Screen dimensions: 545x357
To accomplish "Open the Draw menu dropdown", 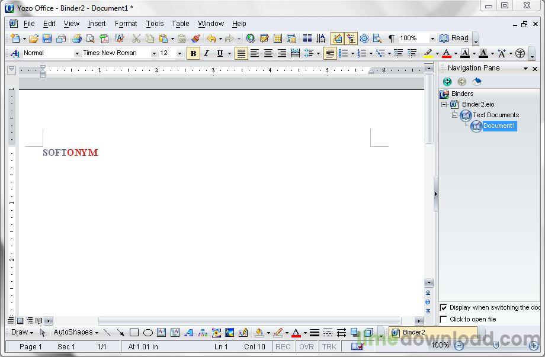I will (x=23, y=332).
